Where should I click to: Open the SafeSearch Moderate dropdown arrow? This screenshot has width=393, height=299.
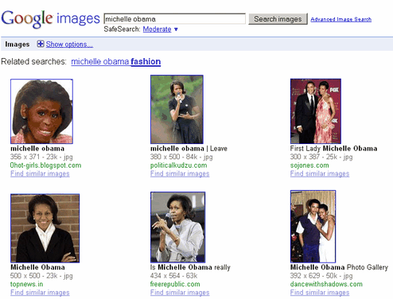pyautogui.click(x=176, y=29)
